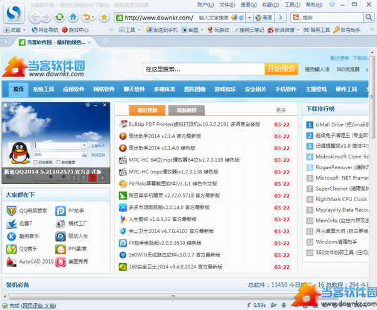Open new tab with plus button

[x=106, y=42]
